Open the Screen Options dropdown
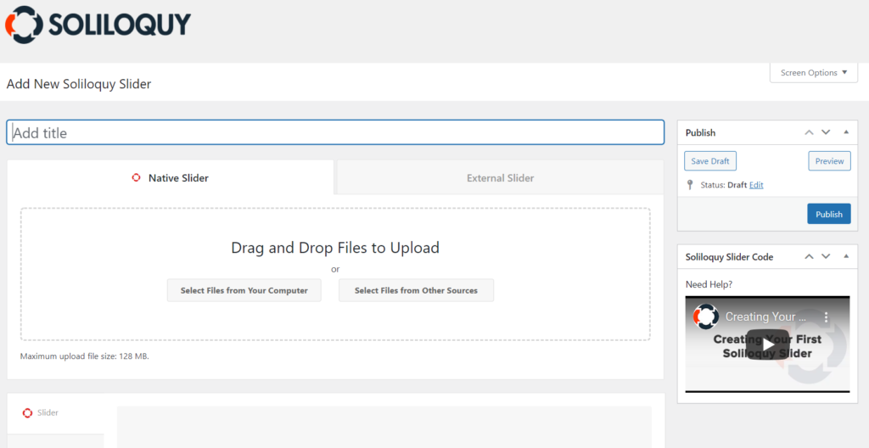 tap(814, 73)
